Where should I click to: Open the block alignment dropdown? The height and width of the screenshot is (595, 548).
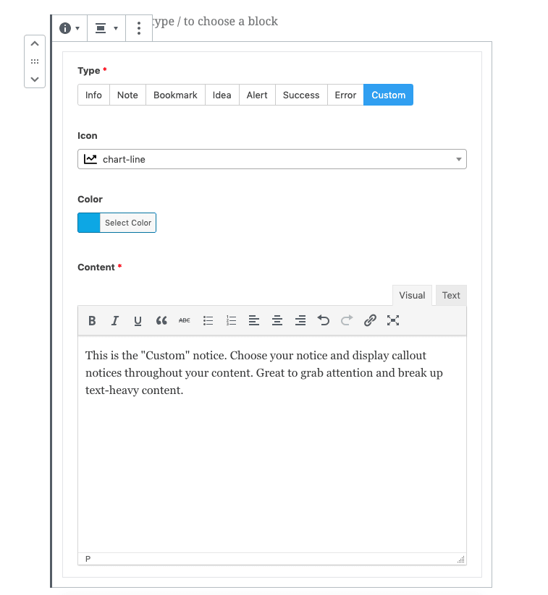(106, 28)
